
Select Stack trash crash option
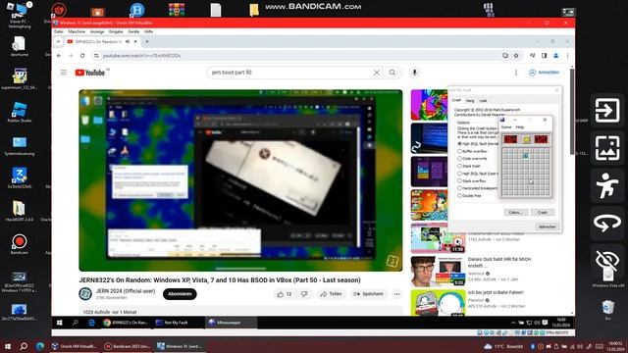pos(460,166)
